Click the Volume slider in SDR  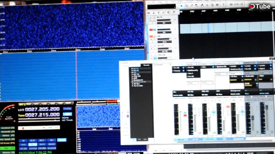39,118
